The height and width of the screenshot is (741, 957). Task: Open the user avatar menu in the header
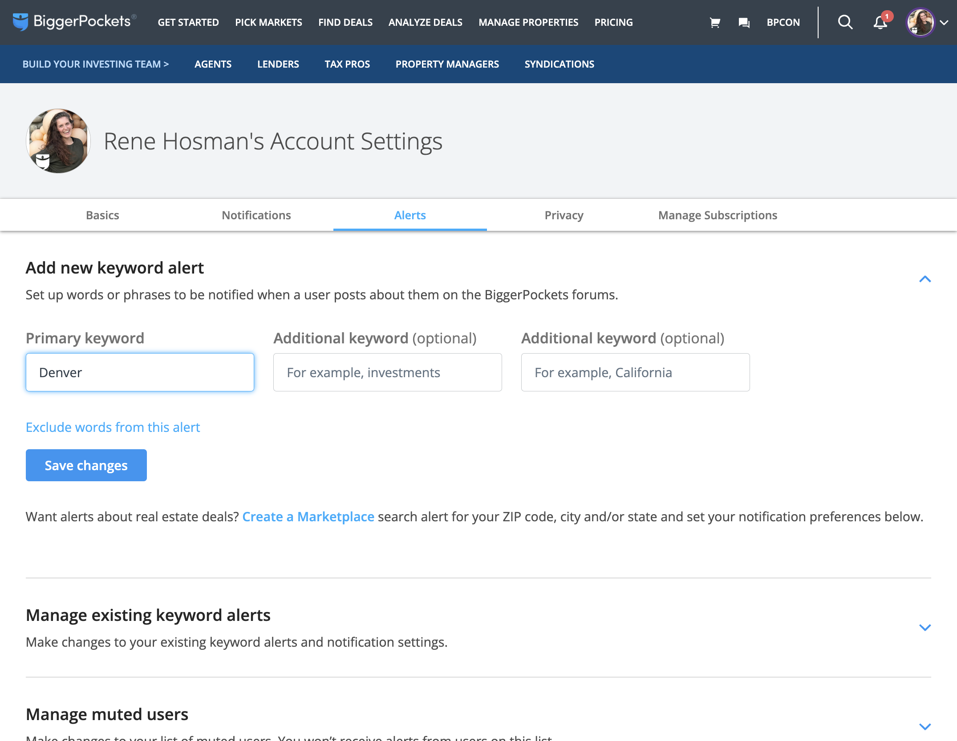(920, 22)
